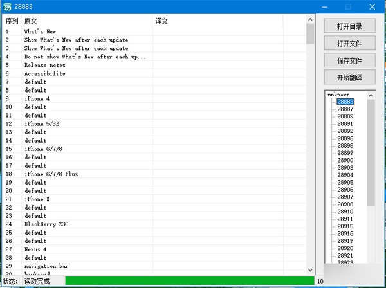Select tree item 28887
The image size is (386, 288).
(345, 109)
